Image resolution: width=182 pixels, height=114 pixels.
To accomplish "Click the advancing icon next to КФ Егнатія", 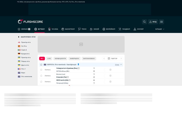I will [x=70, y=80].
